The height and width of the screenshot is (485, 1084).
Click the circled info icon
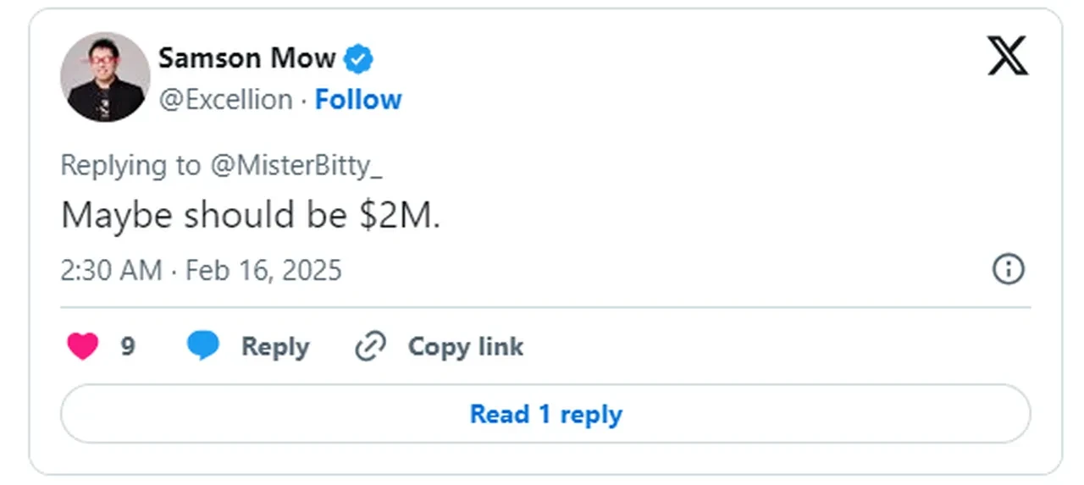(1008, 270)
